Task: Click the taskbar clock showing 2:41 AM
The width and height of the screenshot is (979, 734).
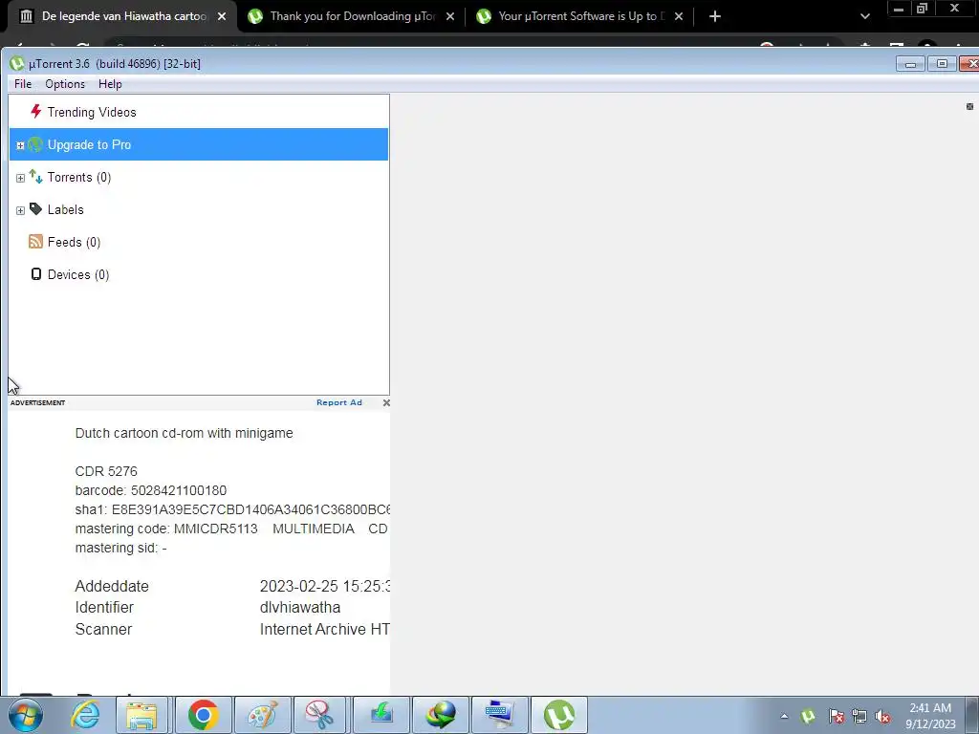Action: [930, 716]
